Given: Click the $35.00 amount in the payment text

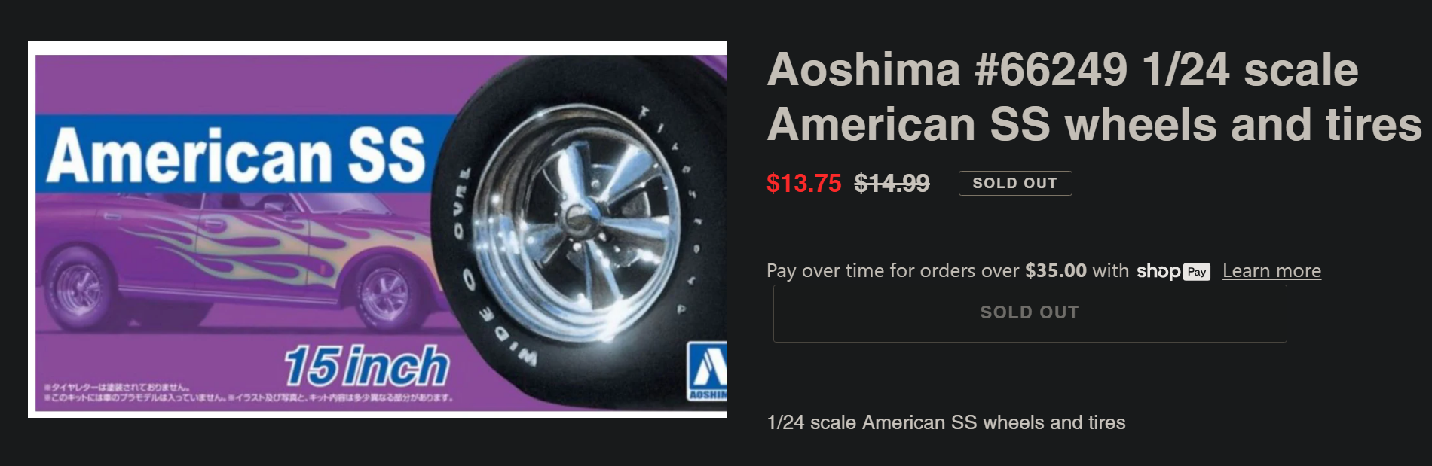Looking at the screenshot, I should point(1056,271).
